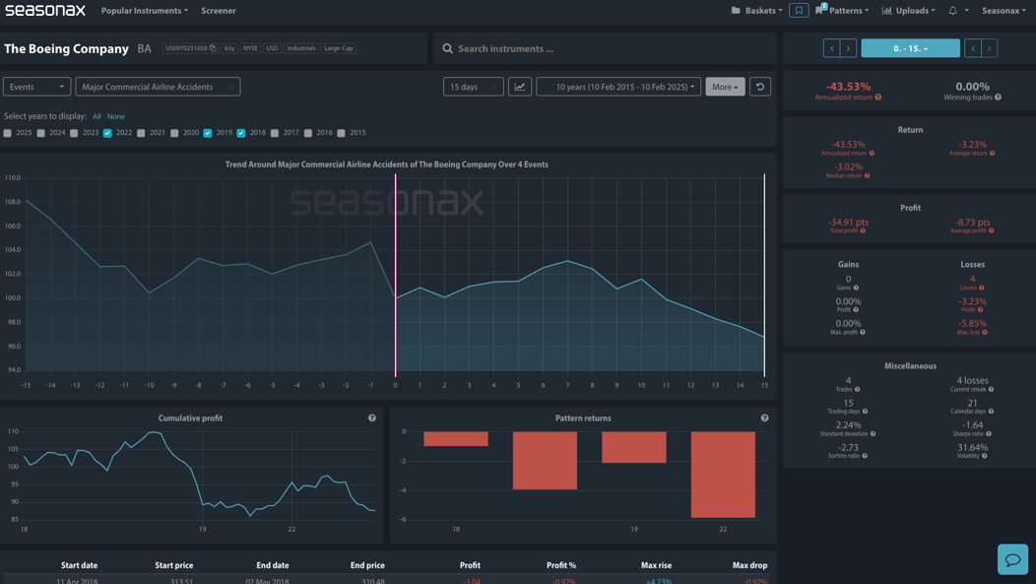The image size is (1036, 584).
Task: Click the help icon beside Pattern returns
Action: pyautogui.click(x=764, y=419)
